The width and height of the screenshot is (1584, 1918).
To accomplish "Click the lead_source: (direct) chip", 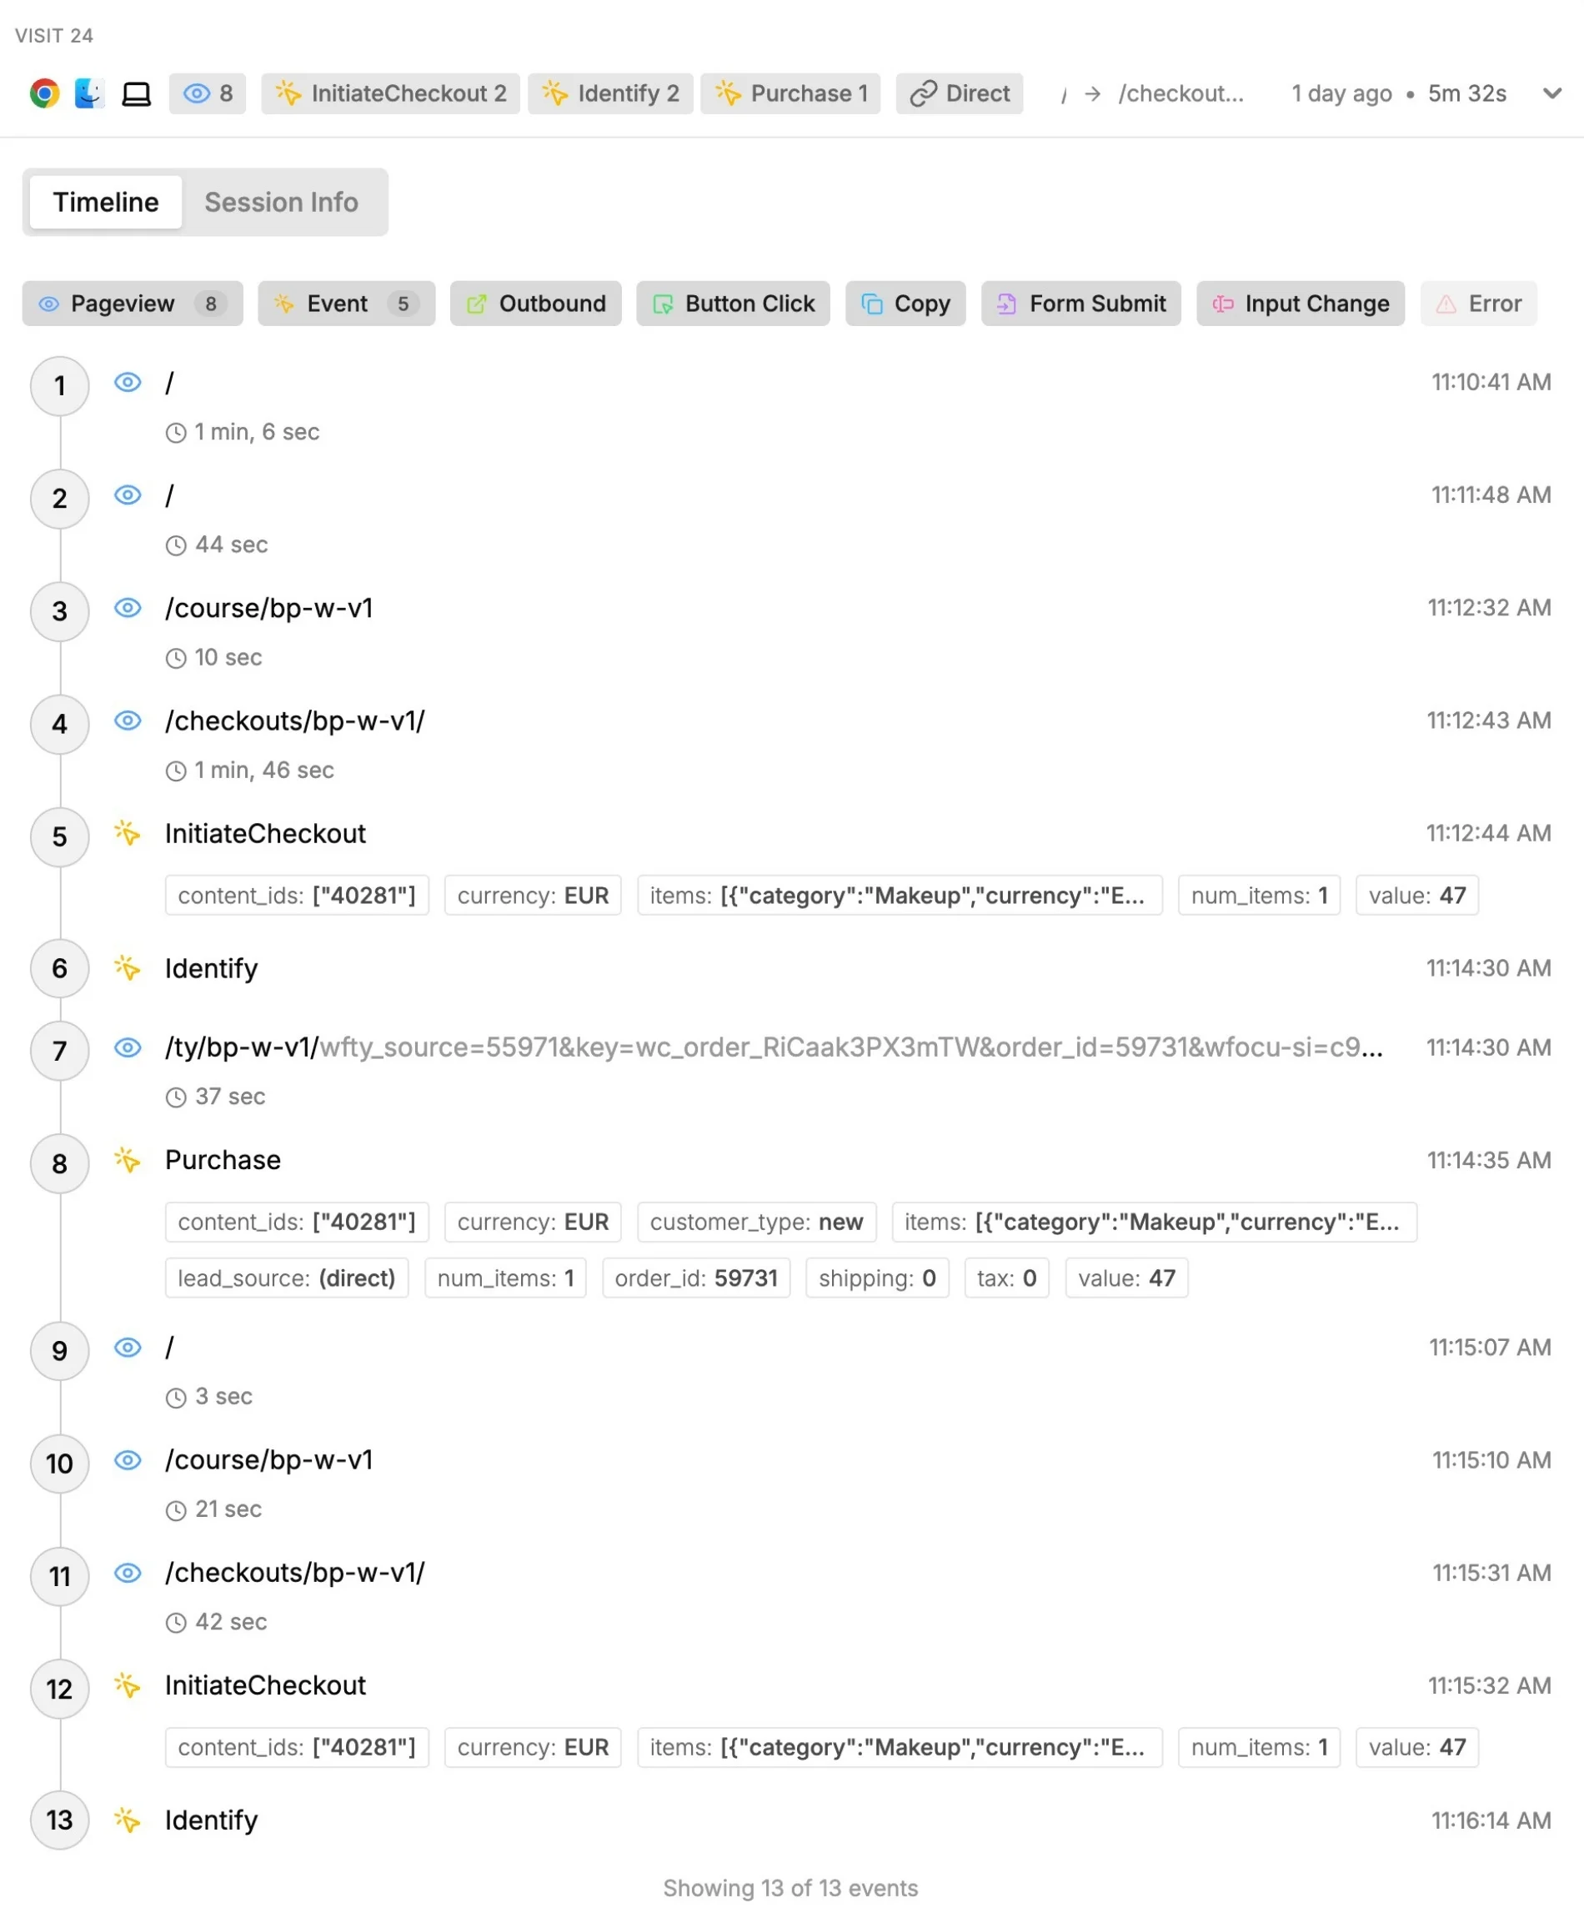I will click(x=287, y=1278).
